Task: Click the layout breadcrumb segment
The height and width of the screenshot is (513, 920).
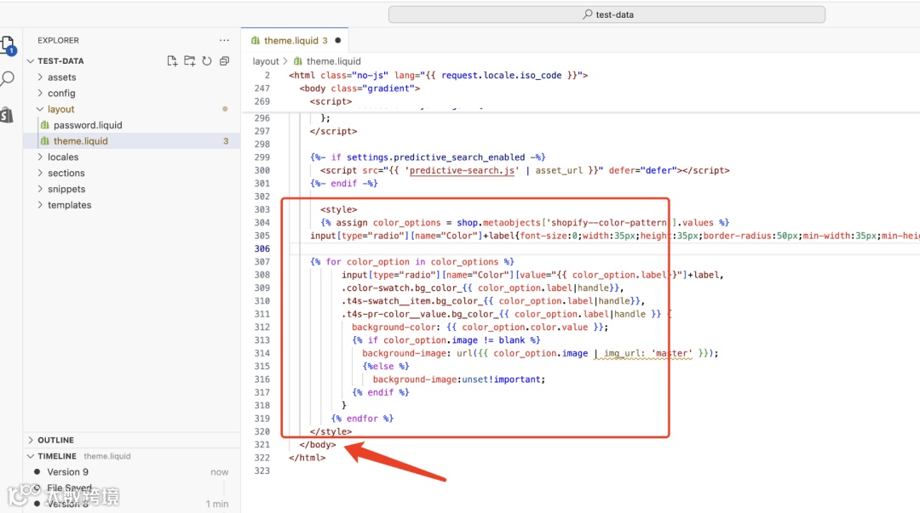Action: coord(266,61)
